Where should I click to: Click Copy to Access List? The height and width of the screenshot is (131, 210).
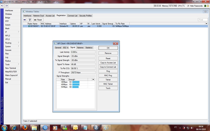pos(108,63)
